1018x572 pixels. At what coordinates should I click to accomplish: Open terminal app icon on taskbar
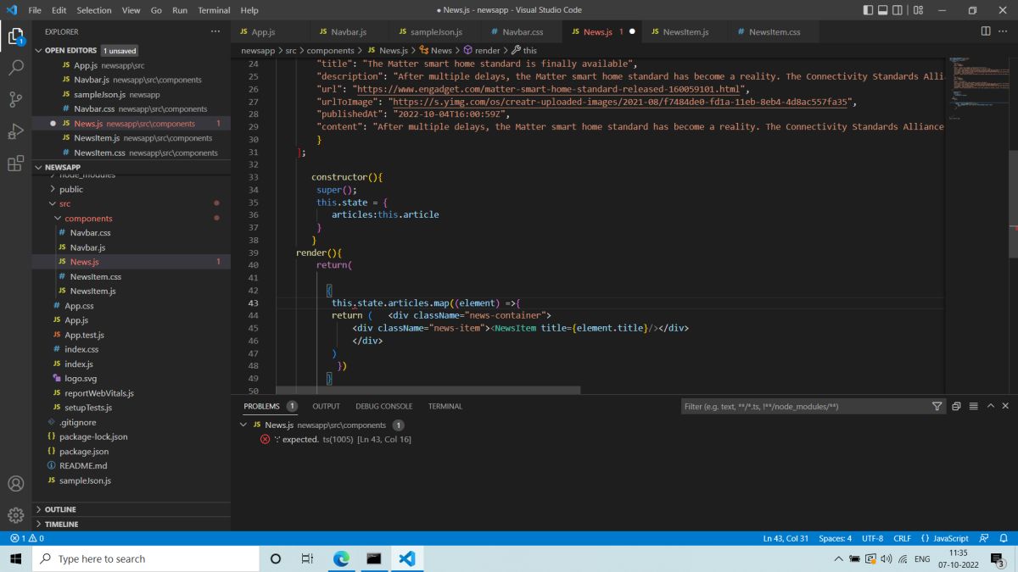[373, 558]
